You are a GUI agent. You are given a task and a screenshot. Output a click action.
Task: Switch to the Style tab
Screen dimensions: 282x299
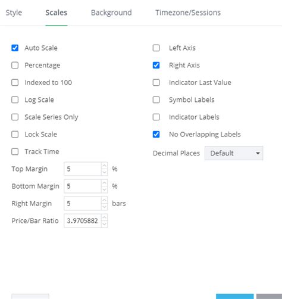click(x=14, y=13)
